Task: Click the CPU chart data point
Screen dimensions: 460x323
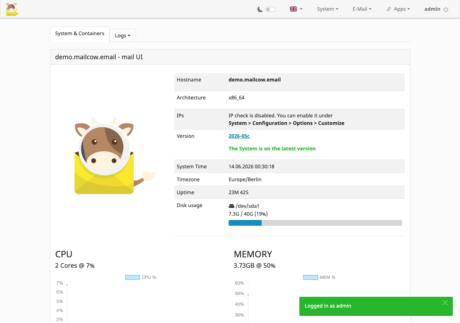Action: point(67,285)
